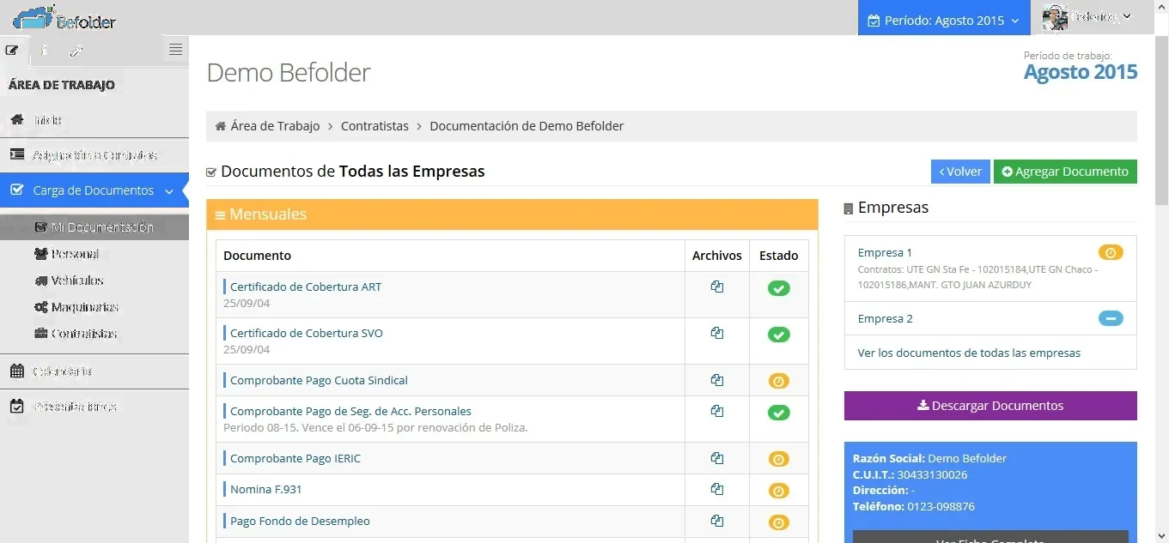This screenshot has width=1169, height=543.
Task: Click C.U.I.T. number 30433130026
Action: 932,474
